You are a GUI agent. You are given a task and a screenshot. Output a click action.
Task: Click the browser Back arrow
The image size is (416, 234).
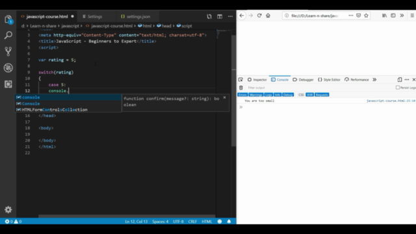tap(242, 16)
